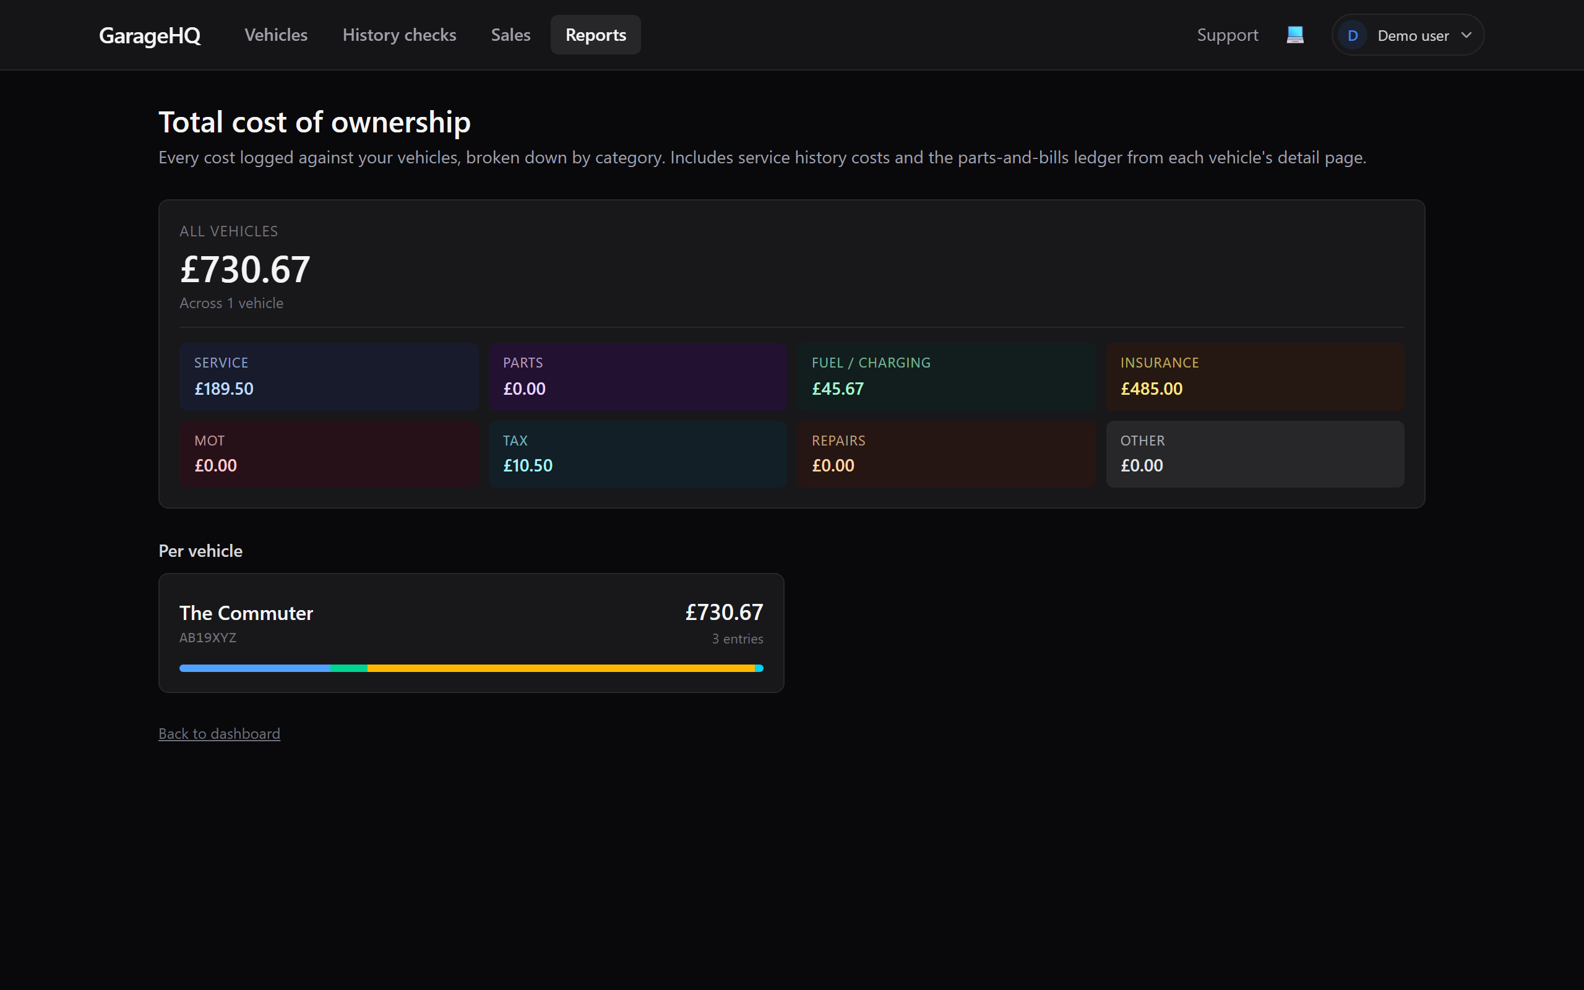Click The Commuter £730.67 amount

pyautogui.click(x=724, y=612)
